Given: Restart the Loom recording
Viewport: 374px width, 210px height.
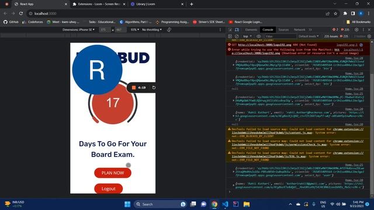Looking at the screenshot, I should tap(154, 87).
